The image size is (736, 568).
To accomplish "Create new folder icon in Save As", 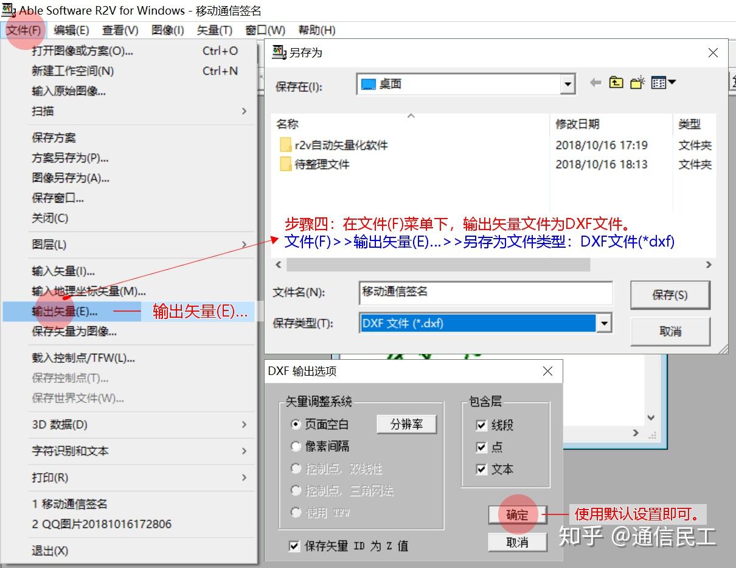I will (x=637, y=83).
